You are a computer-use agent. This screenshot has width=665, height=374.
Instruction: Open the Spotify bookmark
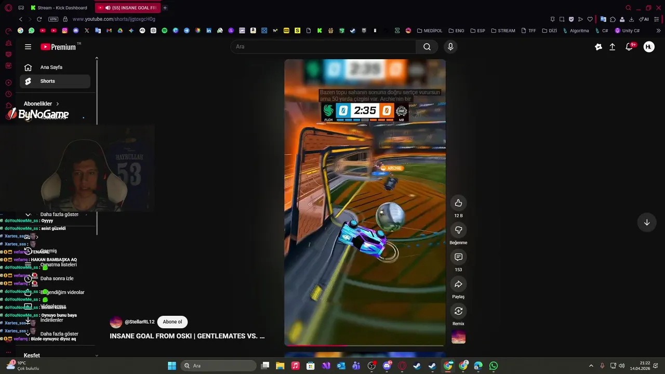click(x=164, y=31)
